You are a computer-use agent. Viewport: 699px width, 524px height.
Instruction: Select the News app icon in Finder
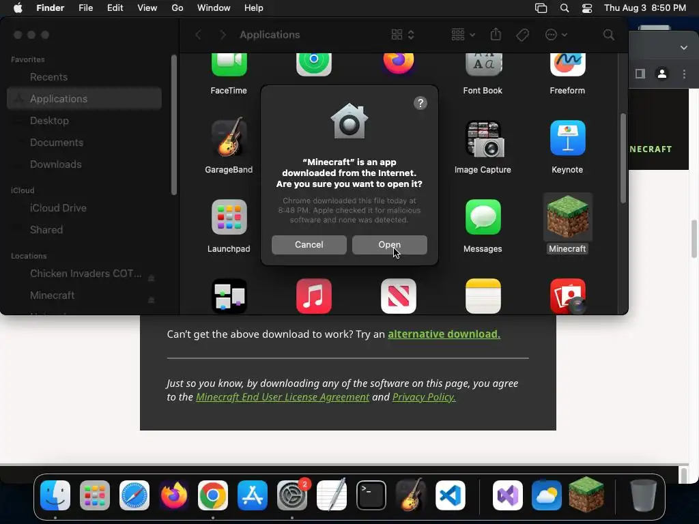[x=399, y=296]
